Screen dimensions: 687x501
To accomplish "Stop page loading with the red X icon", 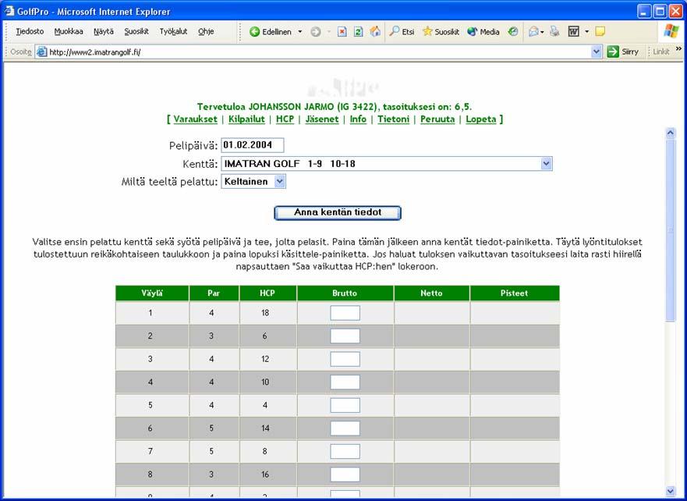I will [342, 31].
